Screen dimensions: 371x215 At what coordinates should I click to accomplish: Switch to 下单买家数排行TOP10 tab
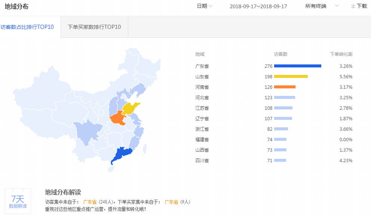(x=94, y=27)
